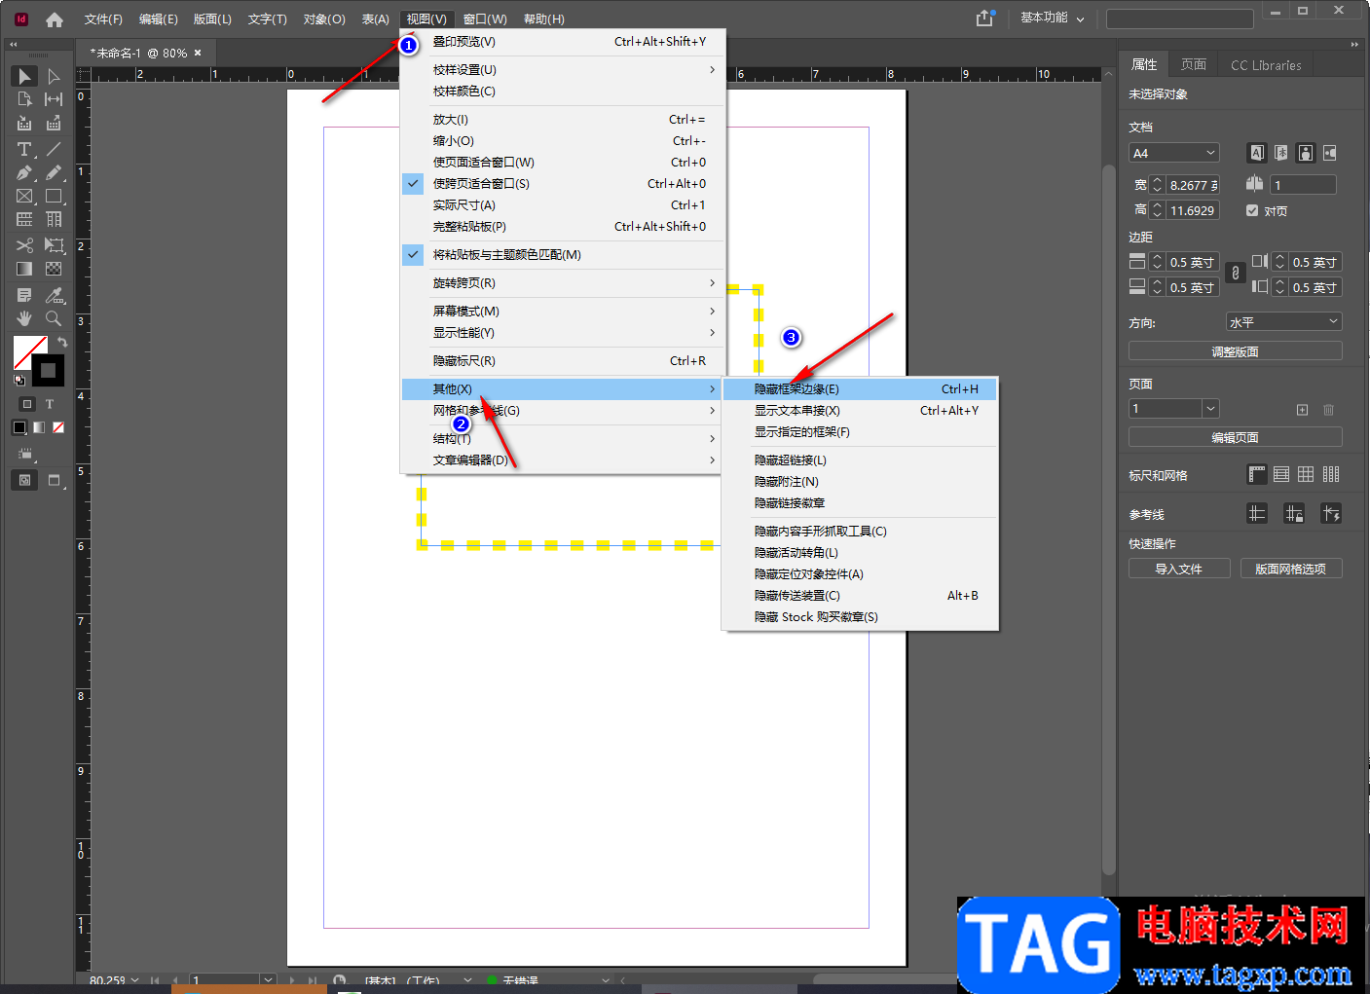Select the Direct Selection tool
Viewport: 1370px width, 994px height.
pyautogui.click(x=54, y=76)
